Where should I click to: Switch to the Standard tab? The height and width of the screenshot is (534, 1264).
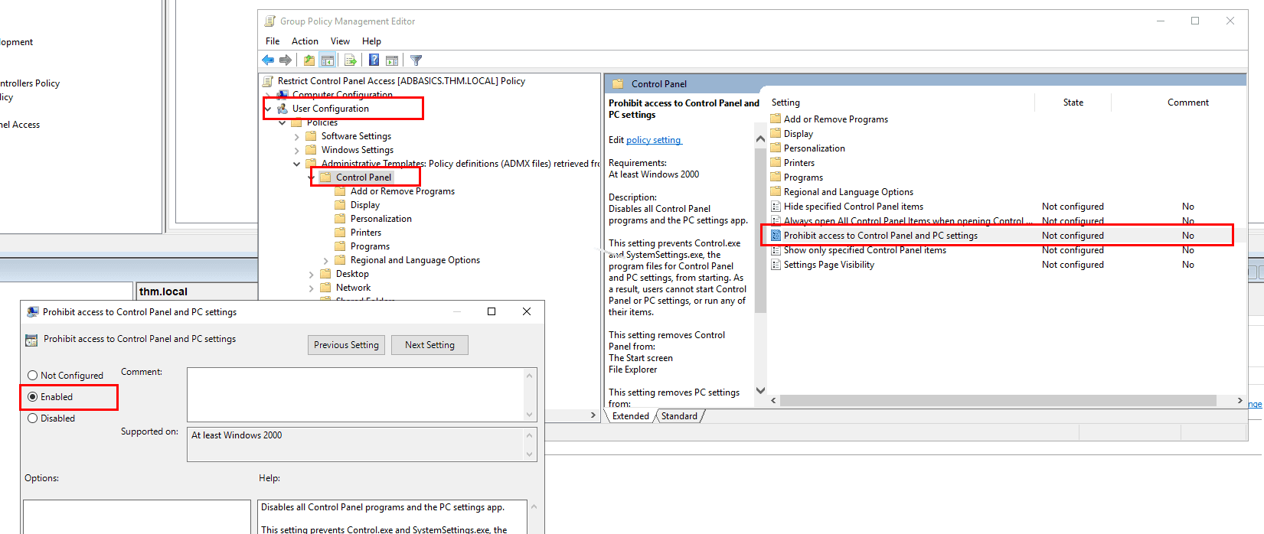click(679, 416)
